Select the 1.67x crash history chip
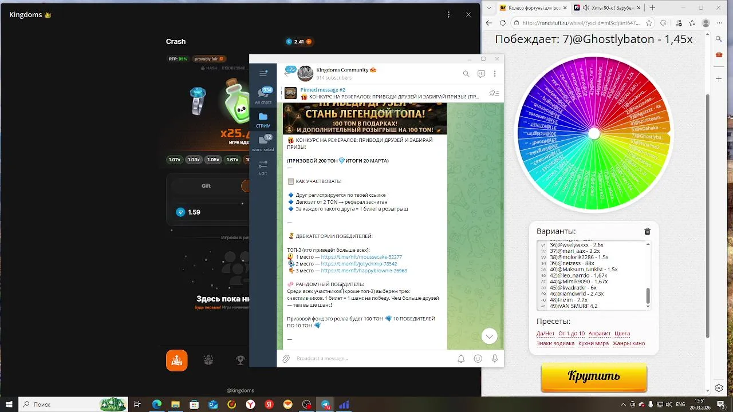733x412 pixels. click(232, 160)
